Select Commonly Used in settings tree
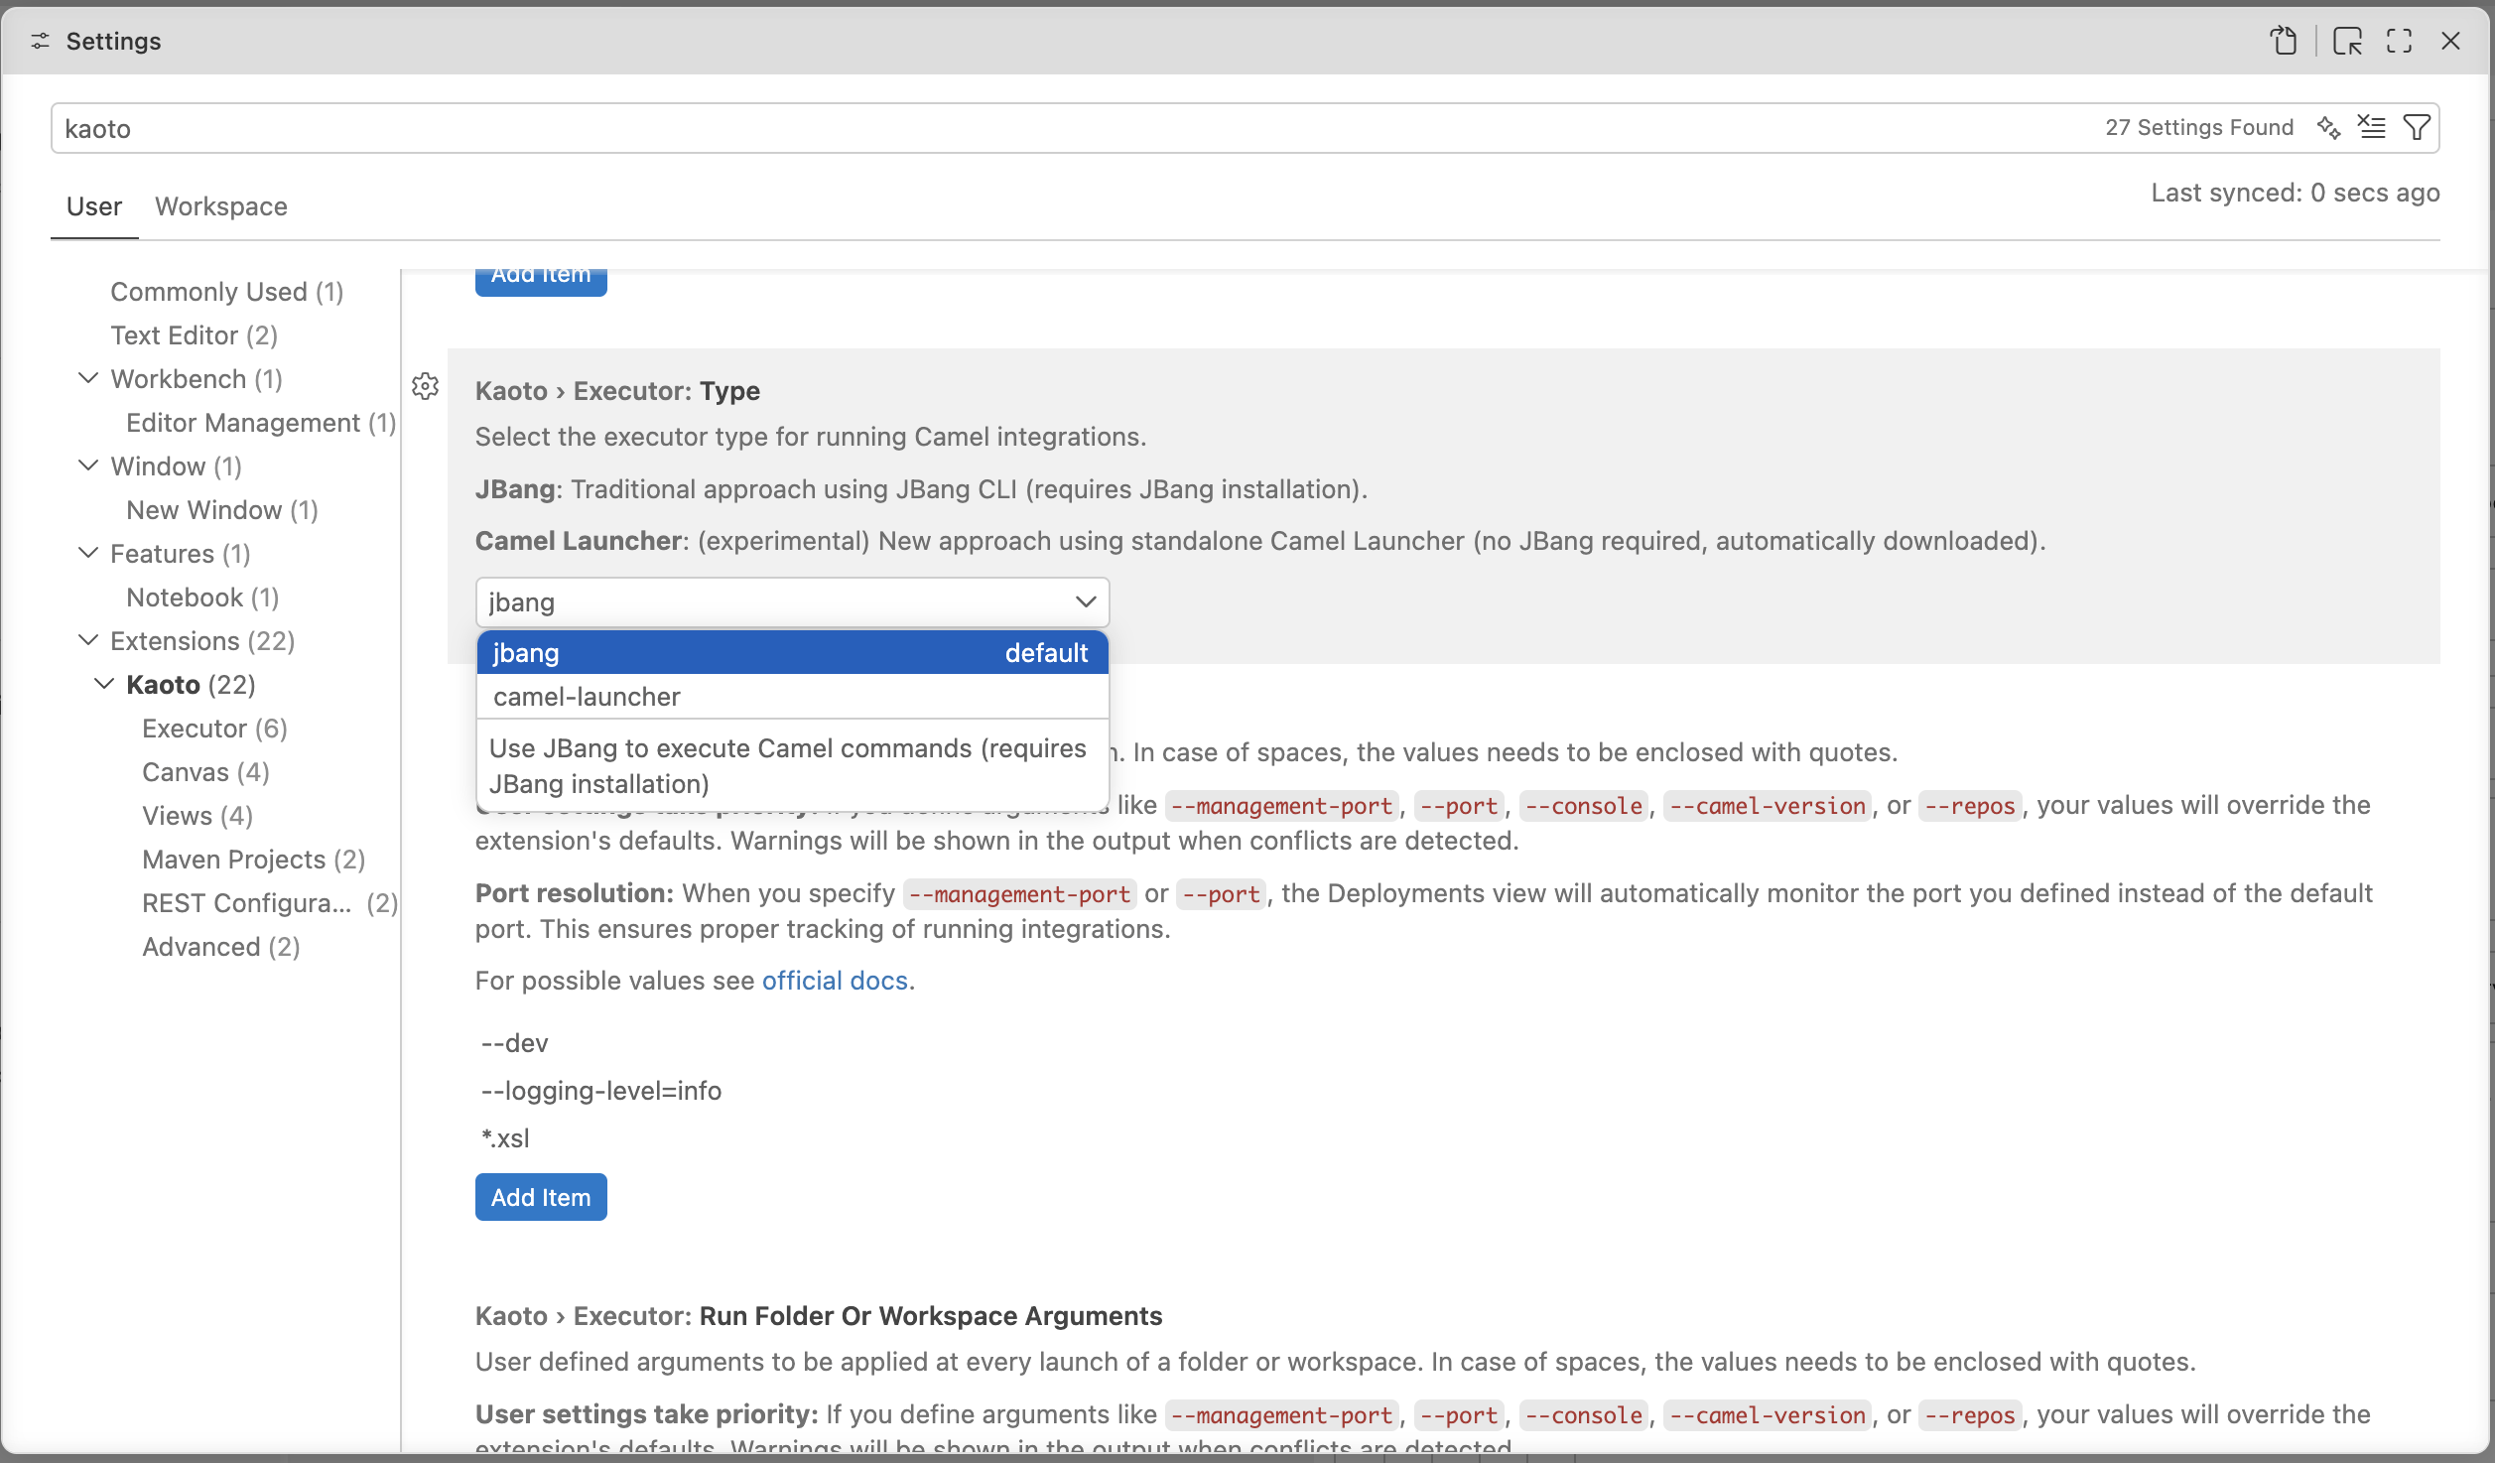The image size is (2495, 1463). point(227,292)
